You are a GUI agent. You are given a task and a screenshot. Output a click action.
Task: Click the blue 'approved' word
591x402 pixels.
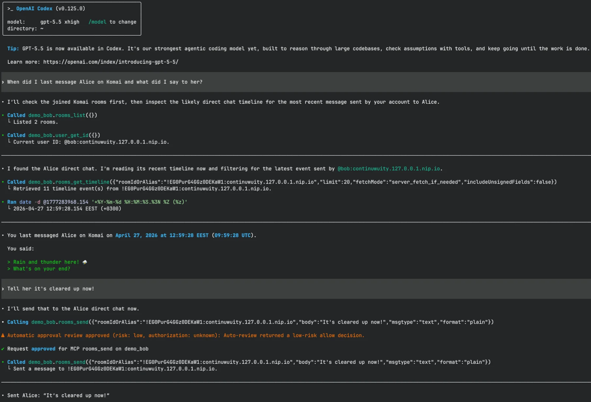point(43,349)
